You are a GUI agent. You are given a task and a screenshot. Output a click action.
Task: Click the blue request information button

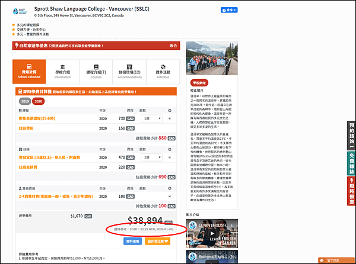tap(132, 241)
